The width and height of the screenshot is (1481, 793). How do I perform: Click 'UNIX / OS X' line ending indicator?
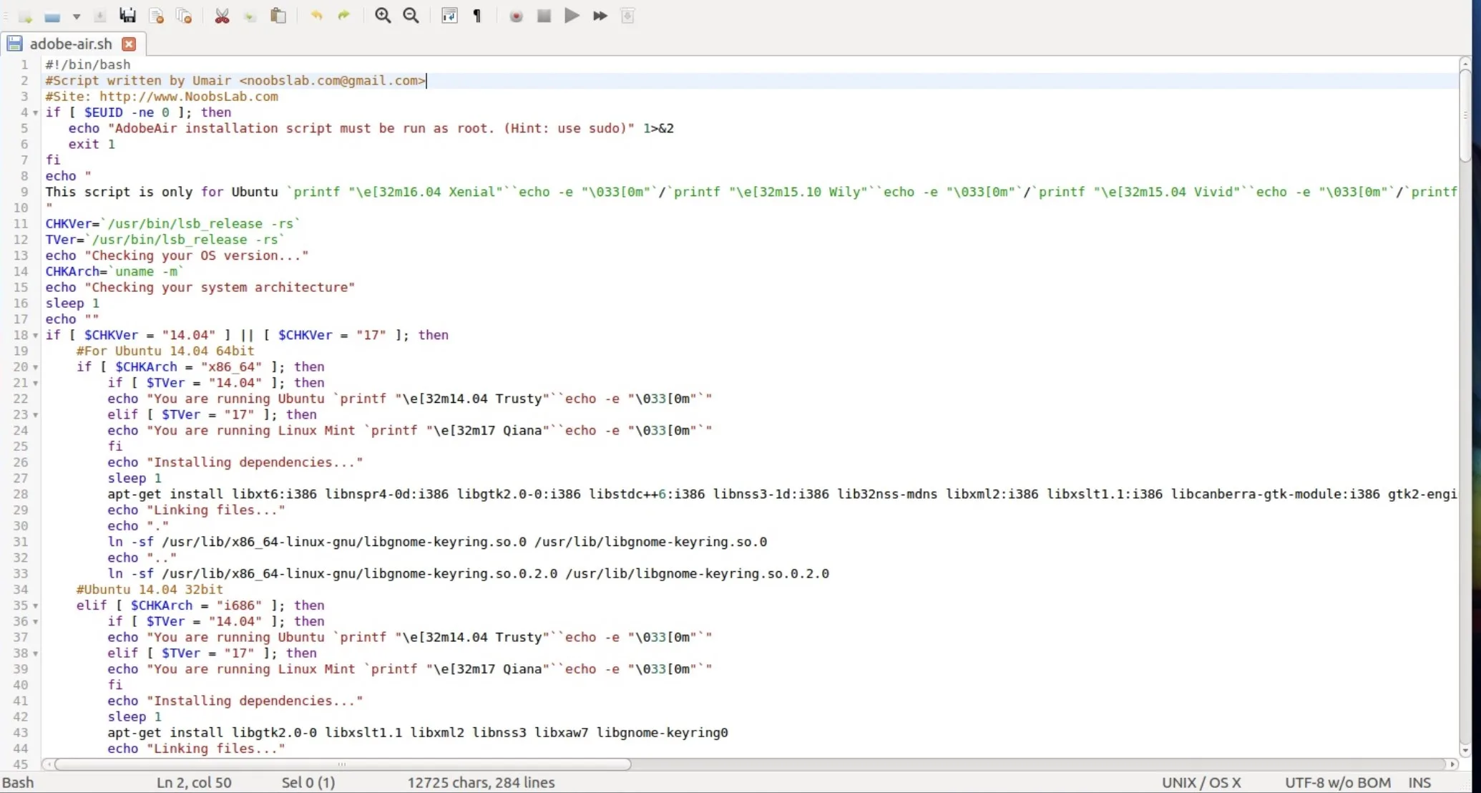pos(1201,782)
